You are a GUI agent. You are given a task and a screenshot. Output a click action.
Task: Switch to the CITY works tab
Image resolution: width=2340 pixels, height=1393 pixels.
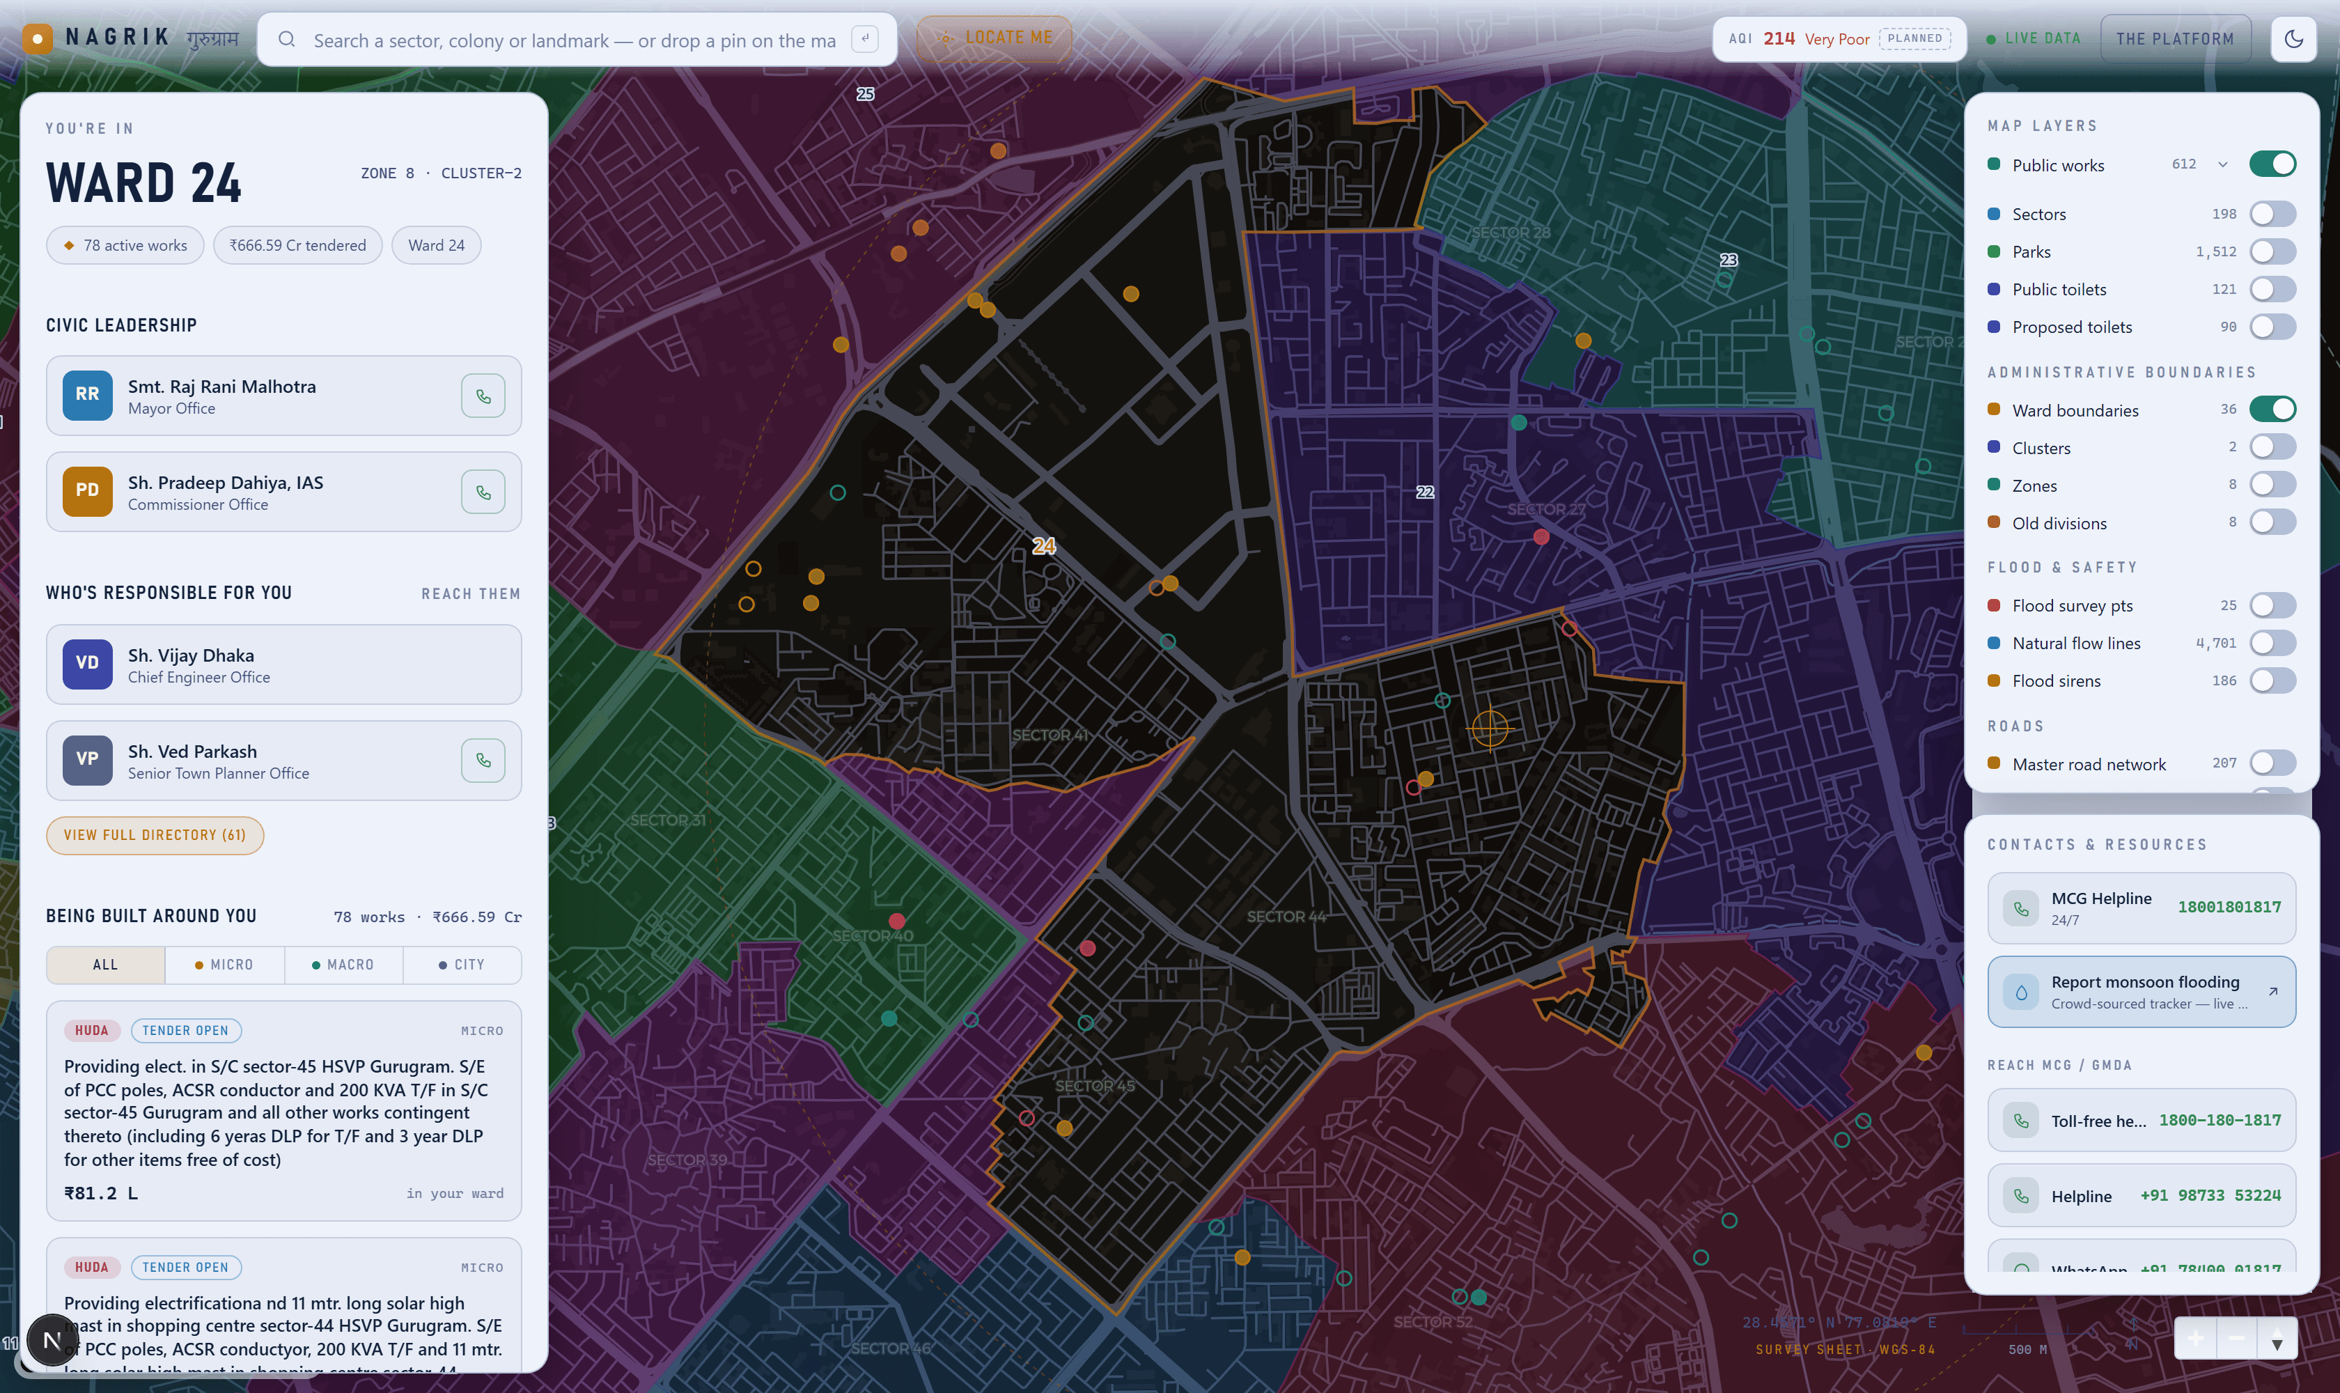(x=462, y=964)
